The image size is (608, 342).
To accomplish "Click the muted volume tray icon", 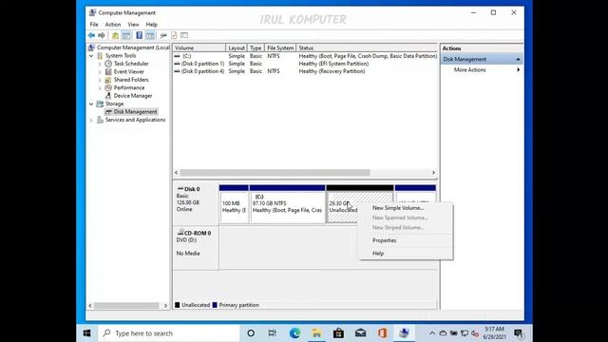I will coord(474,333).
